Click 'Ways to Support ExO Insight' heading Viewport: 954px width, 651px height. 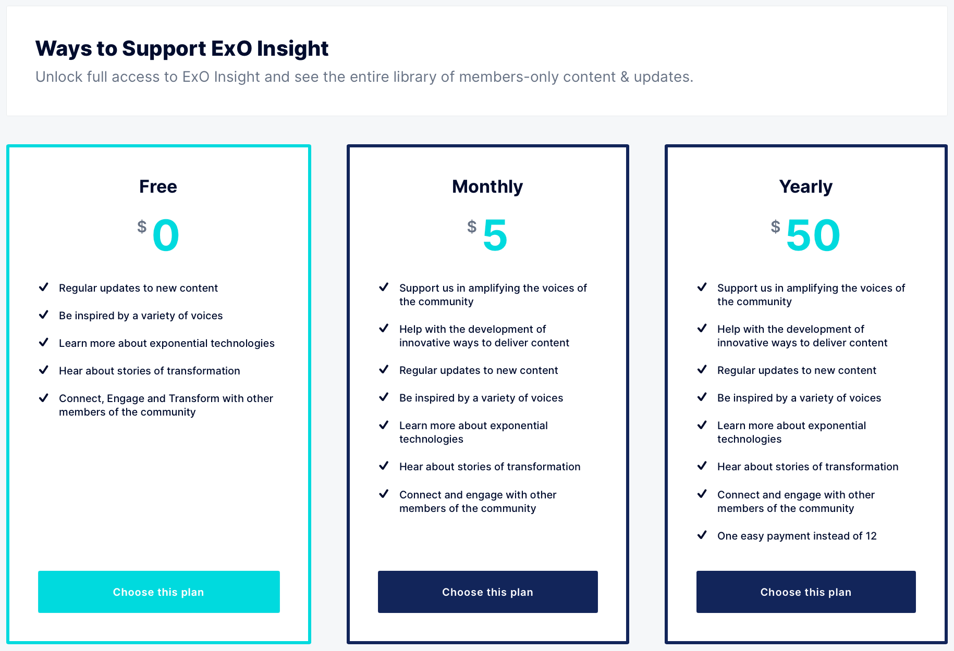(x=182, y=48)
